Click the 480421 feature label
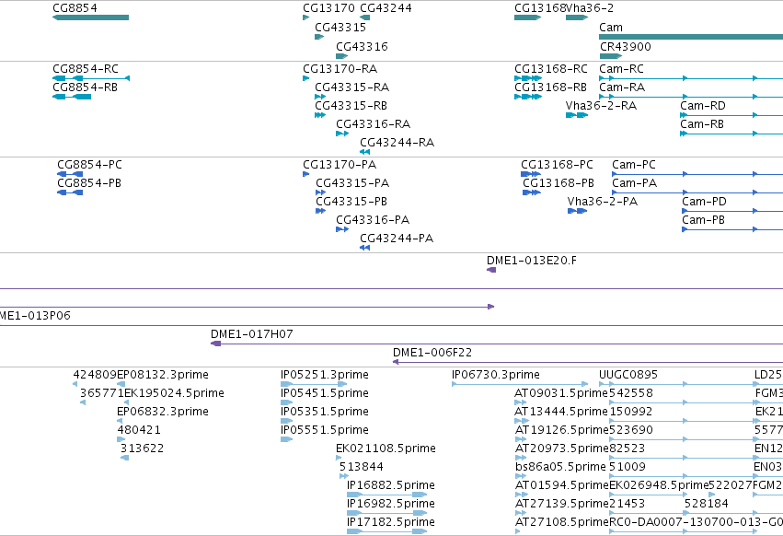The height and width of the screenshot is (536, 783). click(x=139, y=430)
